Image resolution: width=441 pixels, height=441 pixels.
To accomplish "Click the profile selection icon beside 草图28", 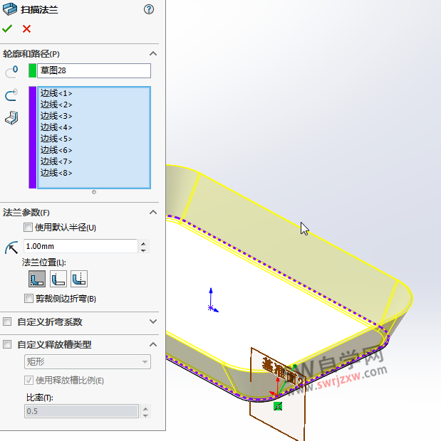I will (x=11, y=71).
